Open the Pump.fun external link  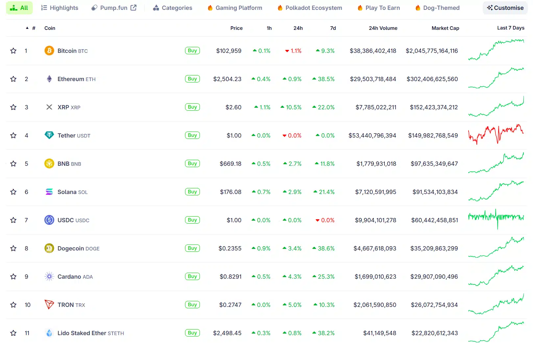click(x=114, y=8)
